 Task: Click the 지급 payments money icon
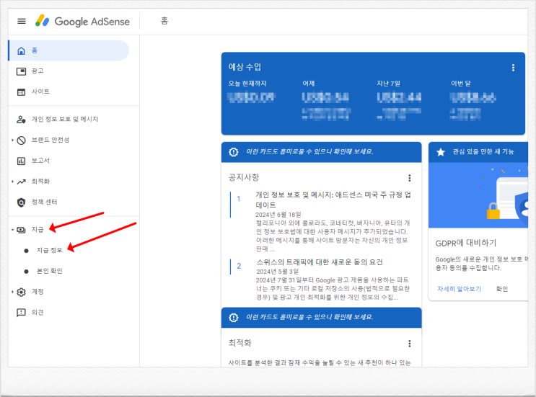[21, 230]
